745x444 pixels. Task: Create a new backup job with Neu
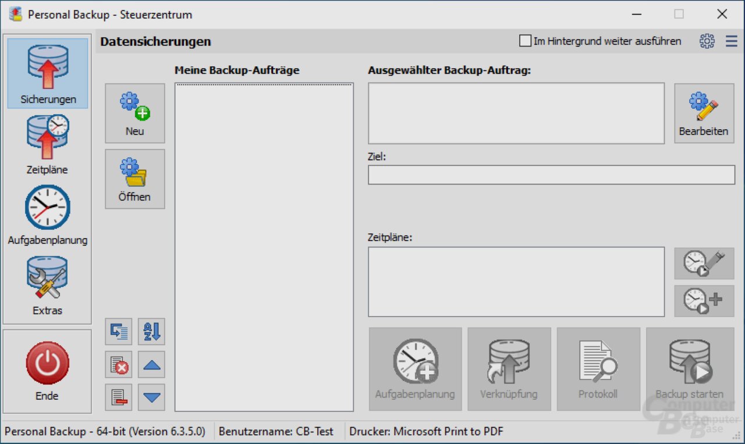(134, 113)
